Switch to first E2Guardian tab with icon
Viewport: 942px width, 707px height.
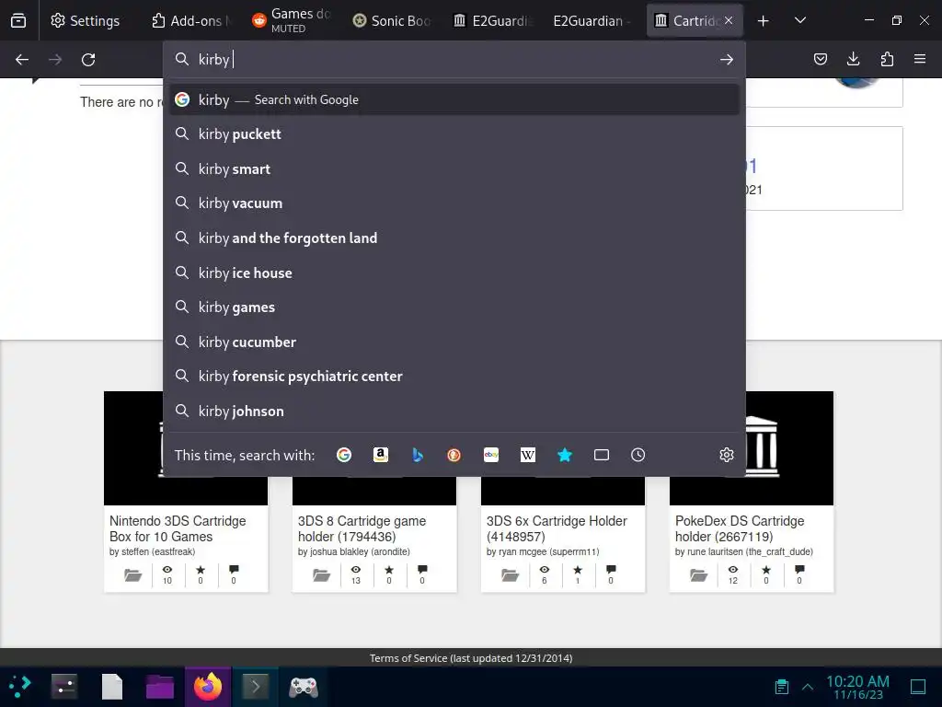[493, 20]
